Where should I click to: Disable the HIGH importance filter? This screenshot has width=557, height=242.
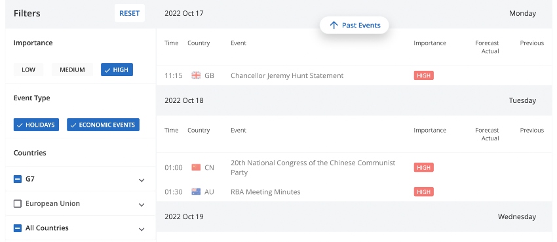(117, 70)
